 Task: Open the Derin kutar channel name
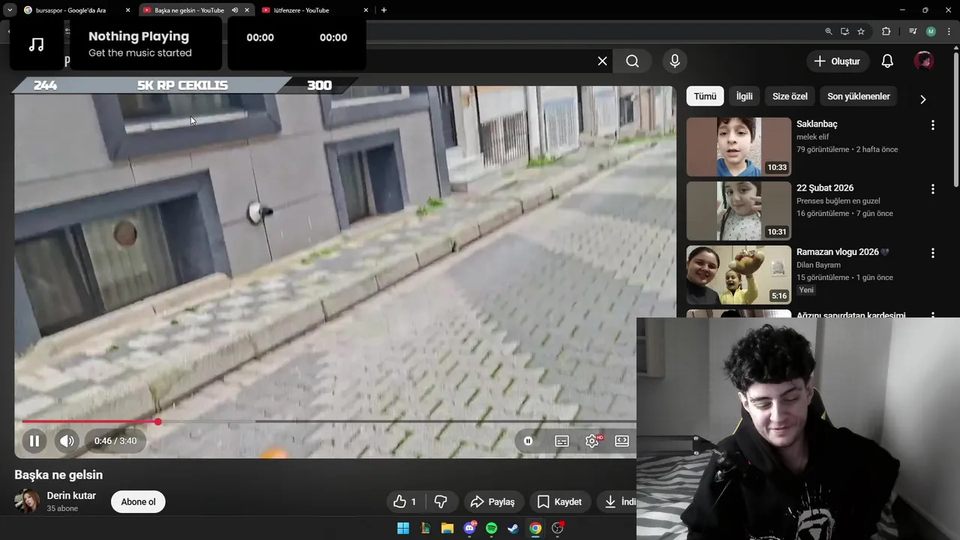[x=71, y=496]
